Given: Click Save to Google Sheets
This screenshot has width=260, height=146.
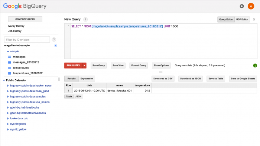Looking at the screenshot, I should [243, 79].
